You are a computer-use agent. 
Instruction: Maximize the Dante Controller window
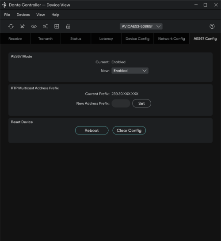point(206,5)
